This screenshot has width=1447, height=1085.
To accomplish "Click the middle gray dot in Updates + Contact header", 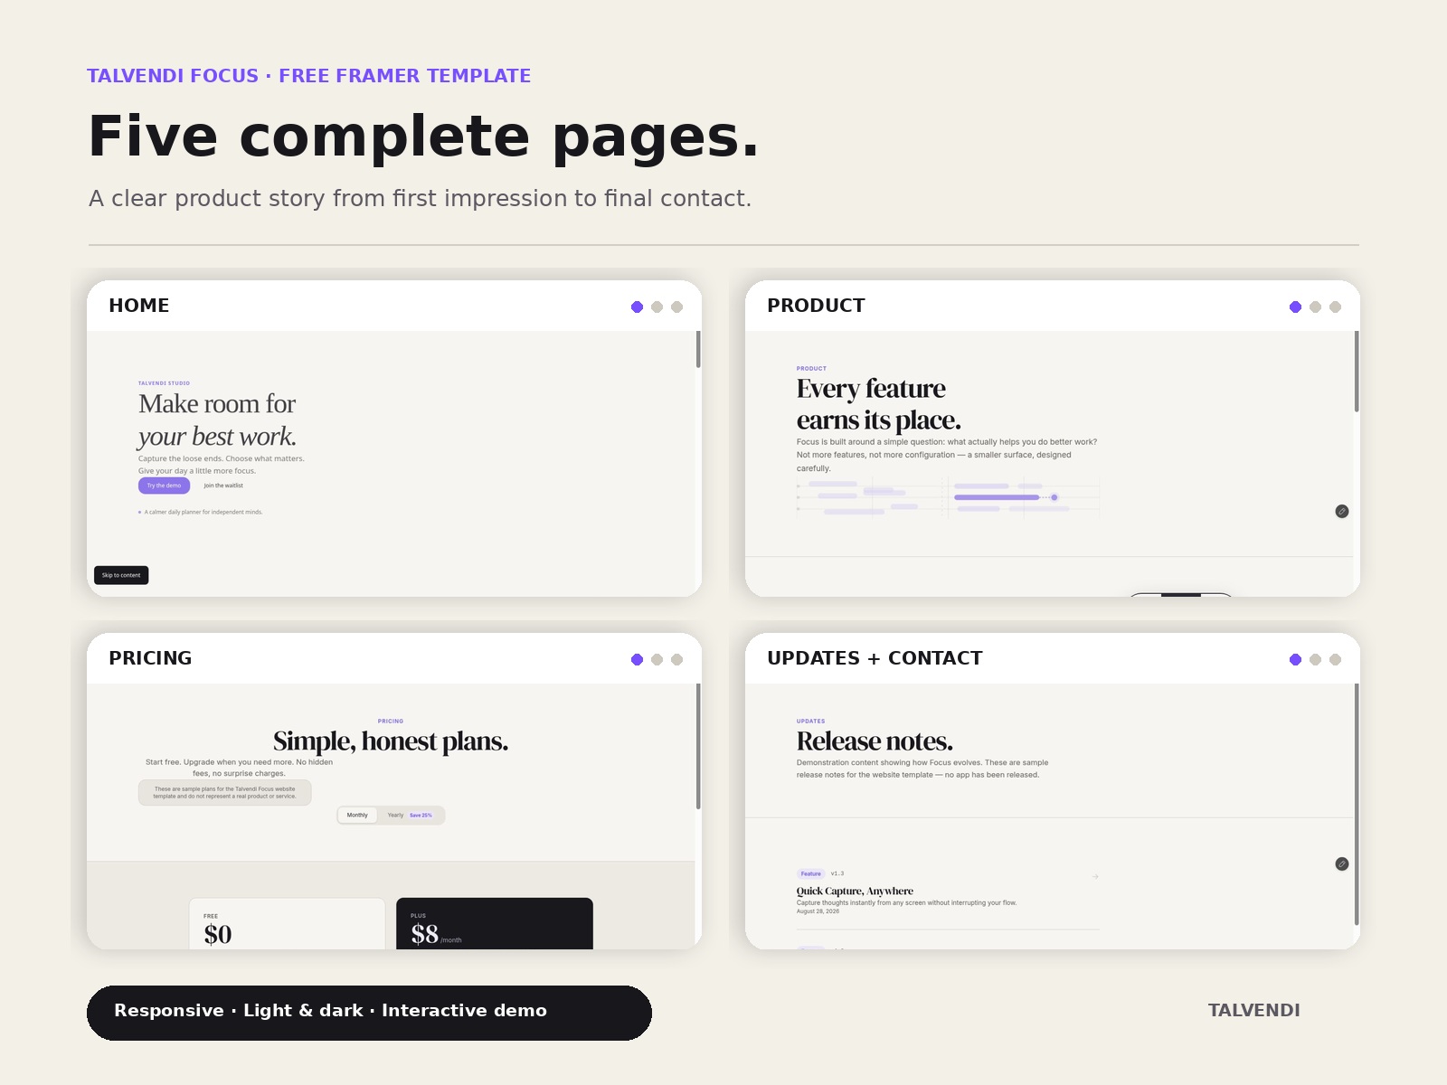I will tap(1315, 659).
